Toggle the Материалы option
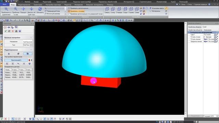Image resolution: width=219 pixels, height=123 pixels. (155, 11)
